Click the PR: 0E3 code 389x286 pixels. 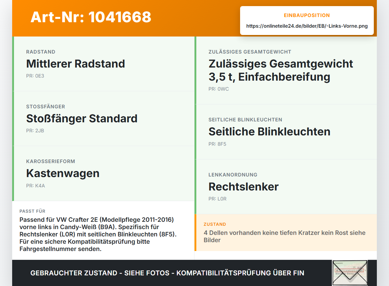[x=35, y=76]
